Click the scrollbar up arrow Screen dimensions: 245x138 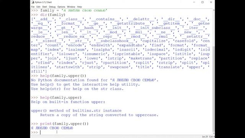pyautogui.click(x=214, y=10)
